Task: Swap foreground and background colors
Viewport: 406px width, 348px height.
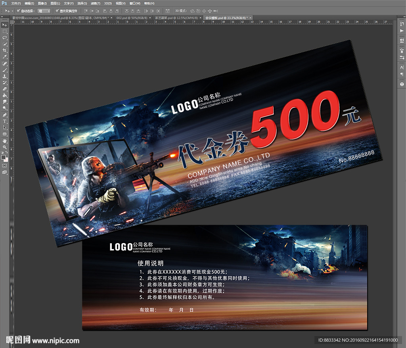Action: click(6, 152)
